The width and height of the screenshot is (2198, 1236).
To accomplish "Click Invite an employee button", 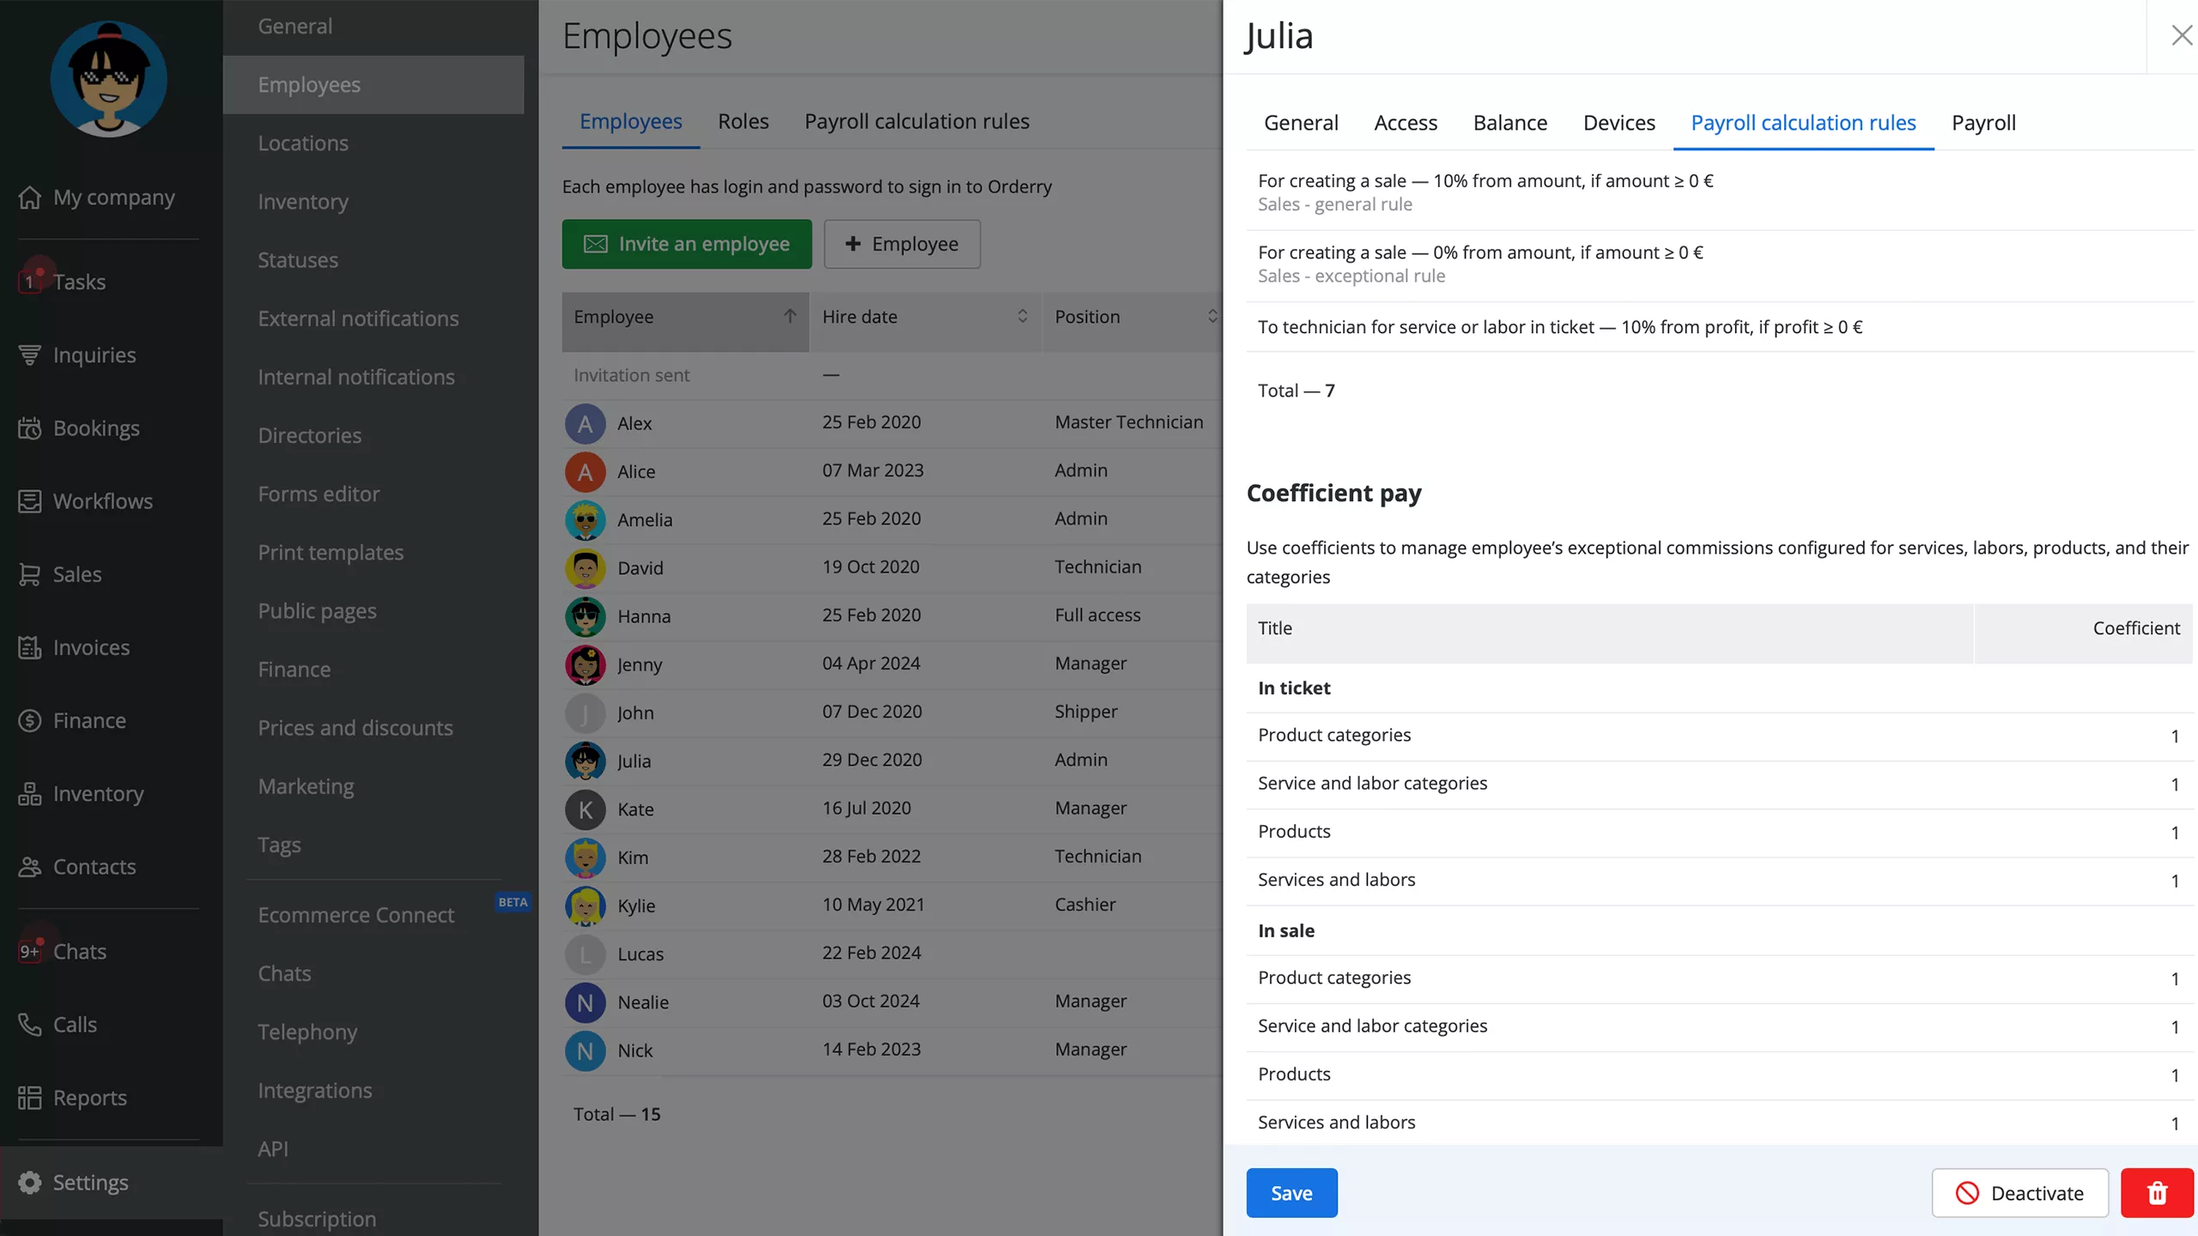I will tap(686, 244).
